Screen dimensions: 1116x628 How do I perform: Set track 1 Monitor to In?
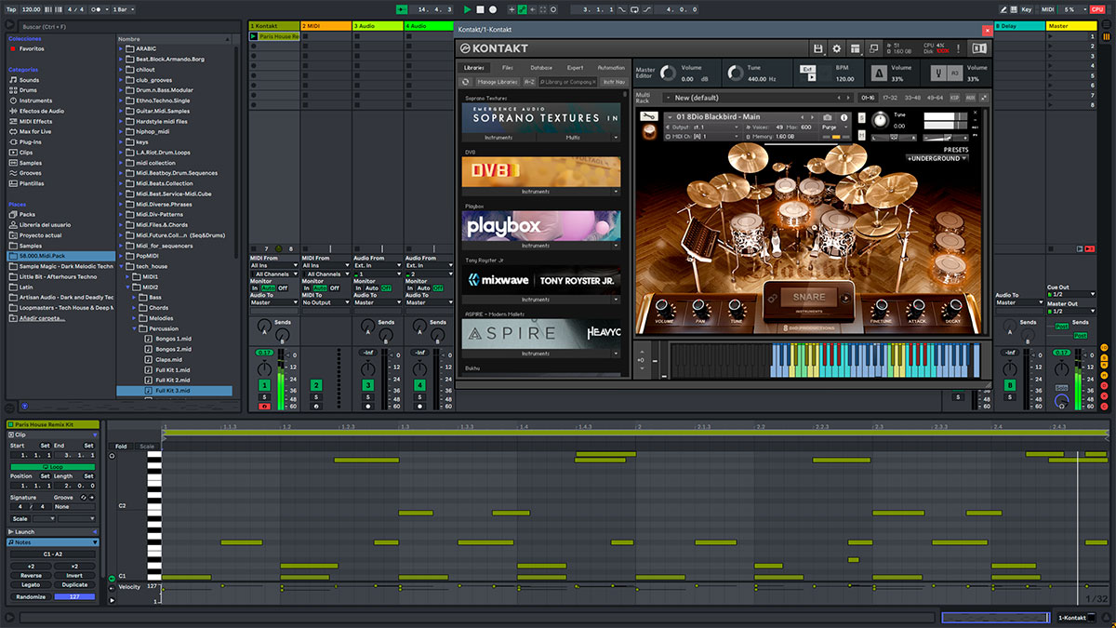tap(255, 288)
